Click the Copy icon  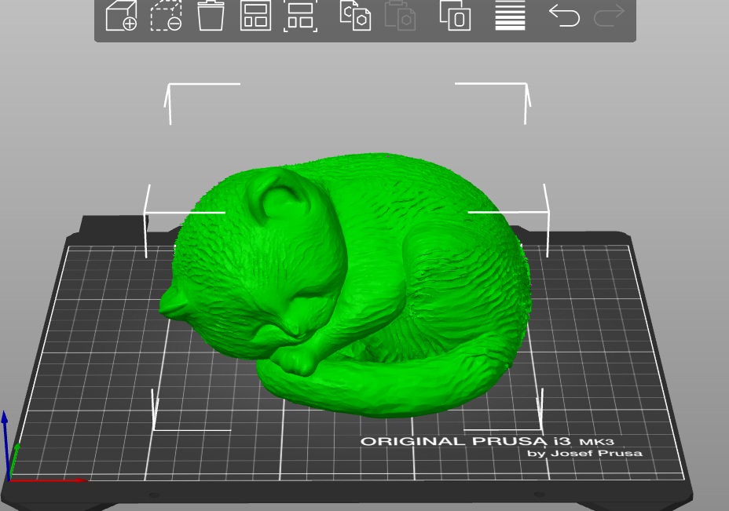[x=355, y=16]
